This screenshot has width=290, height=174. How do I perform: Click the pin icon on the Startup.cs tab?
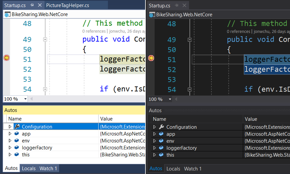tap(31, 5)
